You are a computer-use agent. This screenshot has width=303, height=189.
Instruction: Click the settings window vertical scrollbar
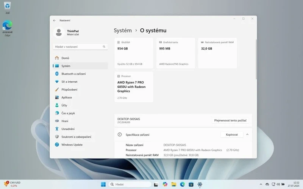click(x=256, y=59)
